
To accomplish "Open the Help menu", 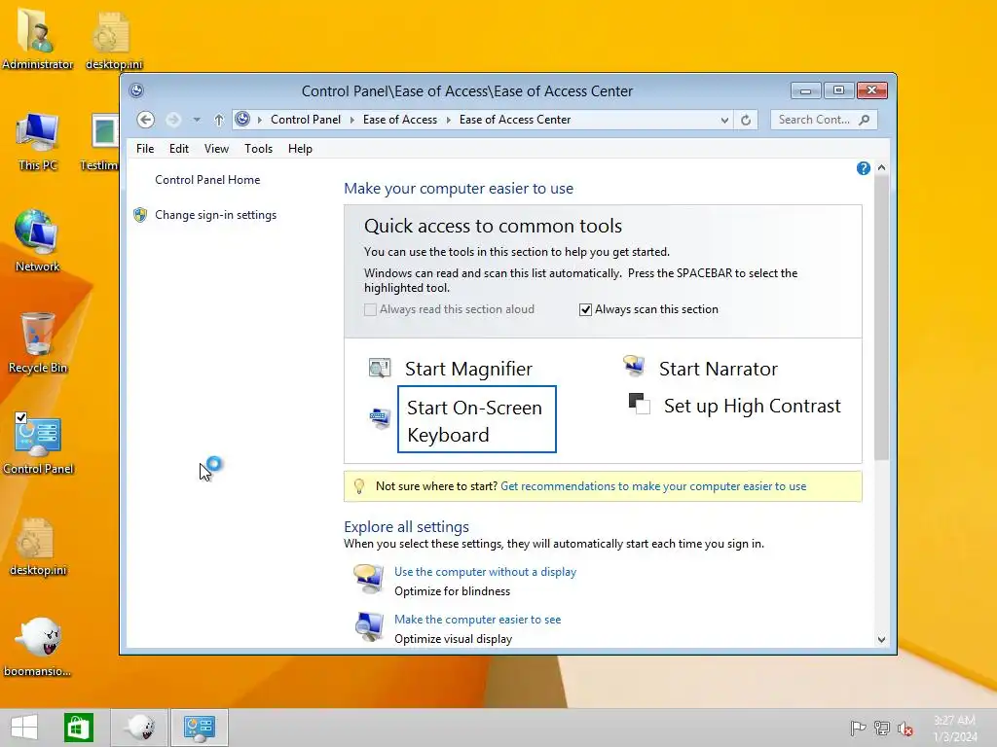I will (300, 149).
